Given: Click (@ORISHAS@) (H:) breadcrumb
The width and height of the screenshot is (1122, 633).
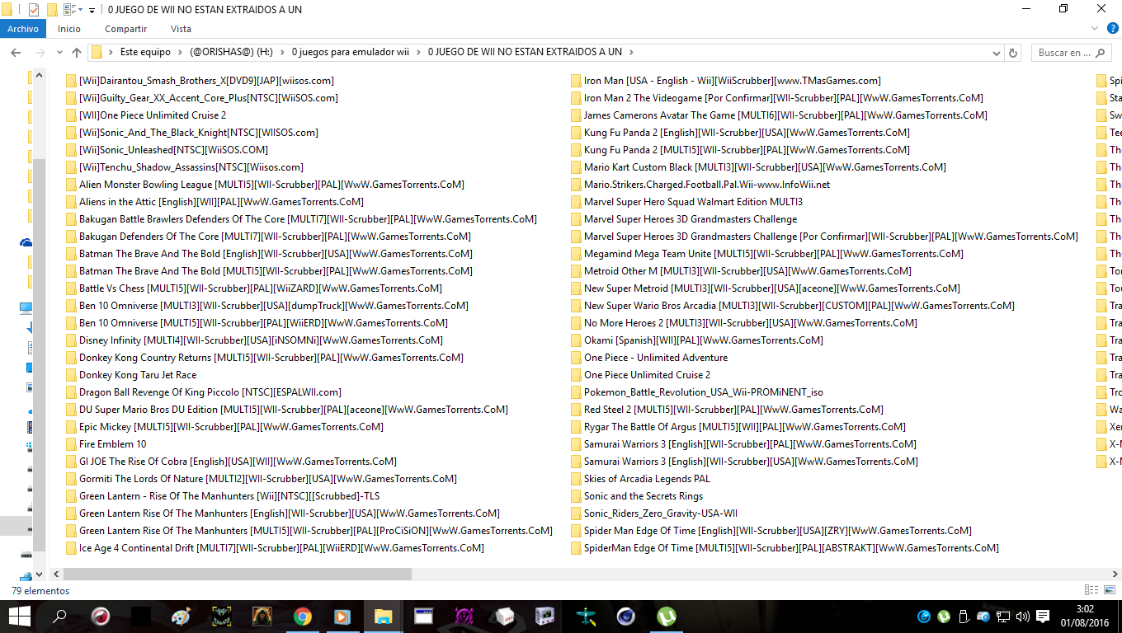Looking at the screenshot, I should point(231,52).
